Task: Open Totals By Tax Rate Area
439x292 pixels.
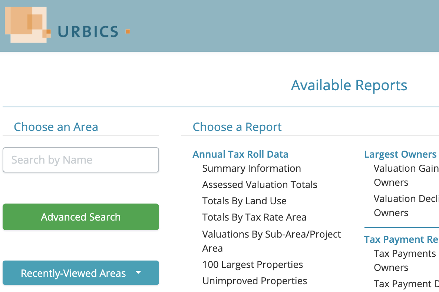Action: tap(254, 217)
